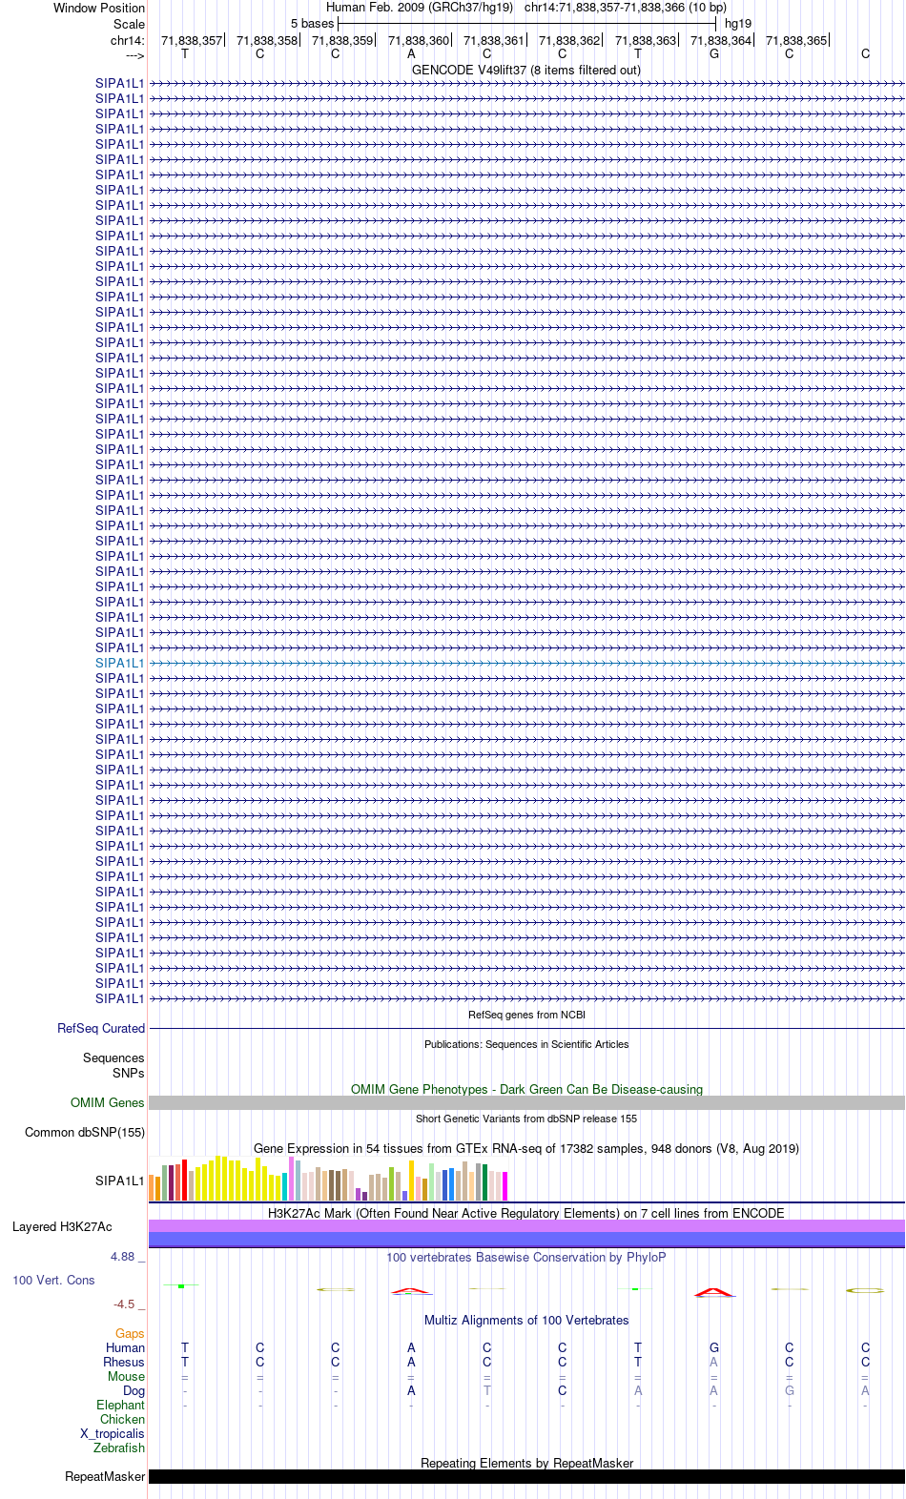Click the 'SNPs' publications track label
This screenshot has height=1499, width=906.
coord(129,1073)
